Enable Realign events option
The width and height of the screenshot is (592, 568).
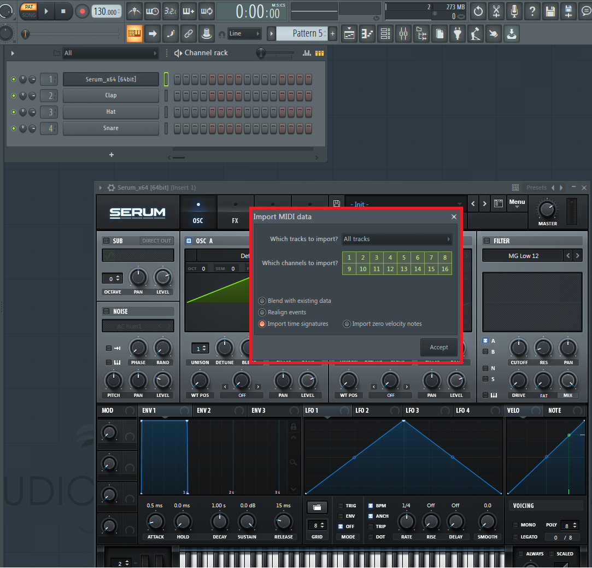coord(262,312)
